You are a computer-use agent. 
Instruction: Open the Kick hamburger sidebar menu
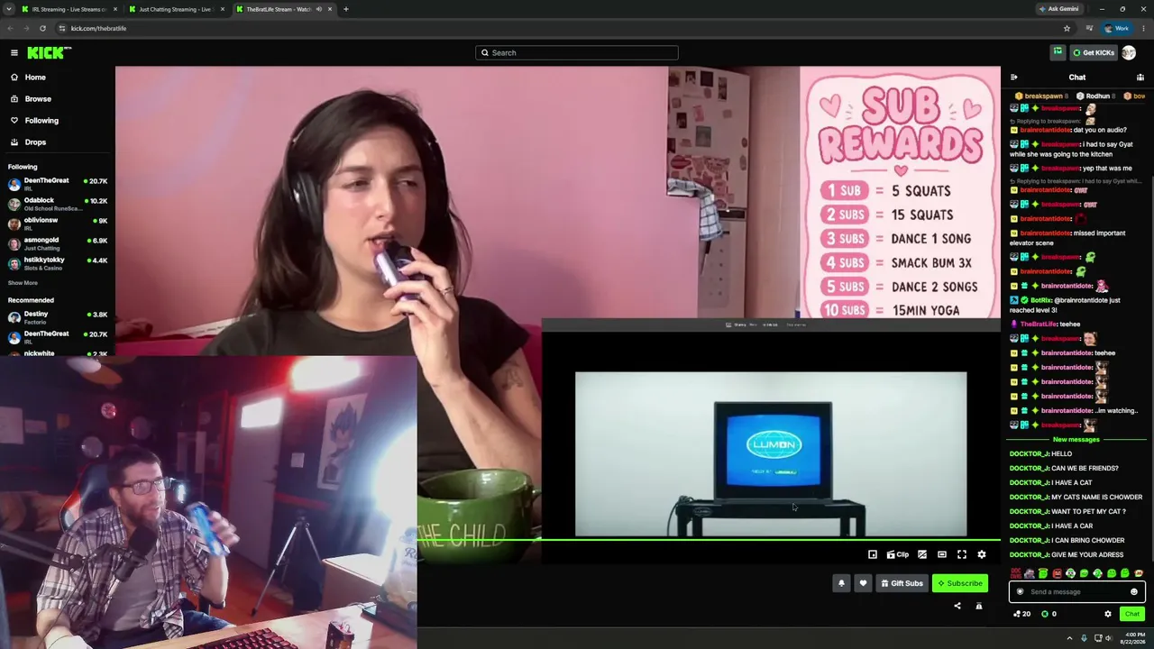tap(14, 52)
